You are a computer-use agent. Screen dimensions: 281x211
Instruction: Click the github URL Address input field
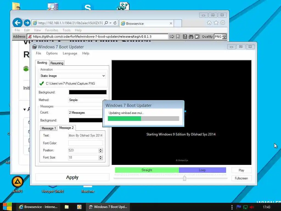pyautogui.click(x=97, y=37)
